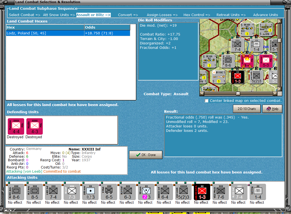This screenshot has height=214, width=291.
Task: Click the von Leeb 5(2)3 HQ unit
Action: (x=183, y=192)
